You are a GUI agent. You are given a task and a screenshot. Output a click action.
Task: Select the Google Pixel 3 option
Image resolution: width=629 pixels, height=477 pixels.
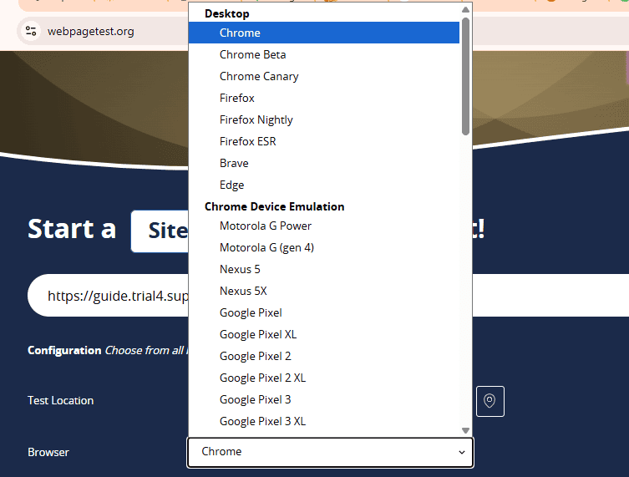tap(324, 399)
